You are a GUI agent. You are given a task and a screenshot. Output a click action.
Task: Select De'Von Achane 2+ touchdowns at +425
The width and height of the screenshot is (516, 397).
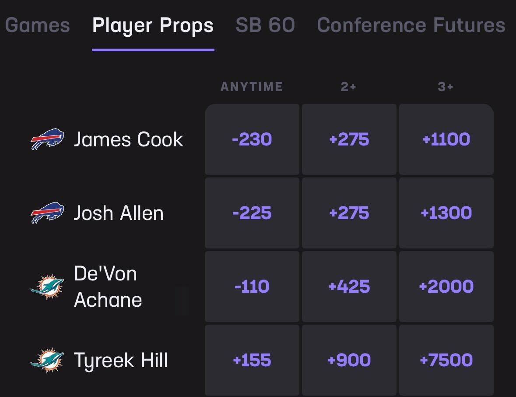coord(349,287)
